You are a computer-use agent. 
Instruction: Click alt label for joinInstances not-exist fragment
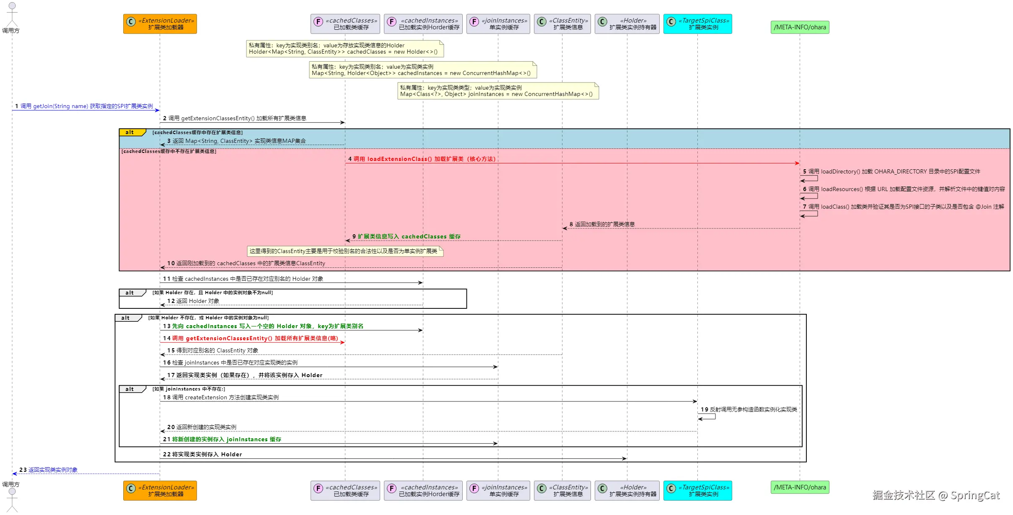click(x=130, y=389)
